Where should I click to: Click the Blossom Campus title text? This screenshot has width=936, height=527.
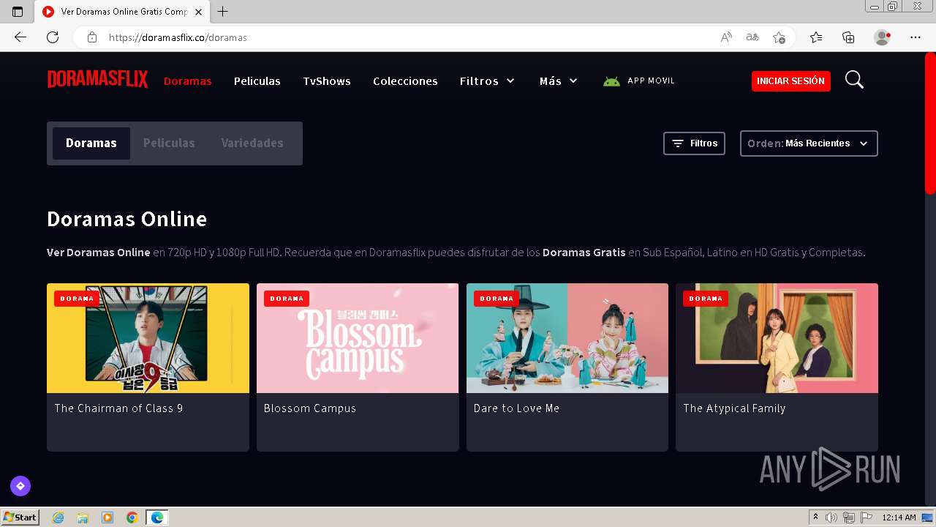coord(310,408)
